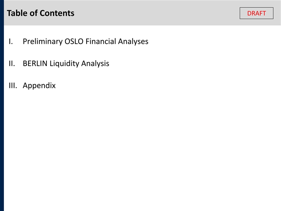This screenshot has height=211, width=281.
Task: Click the word Table in the title
Action: point(16,13)
